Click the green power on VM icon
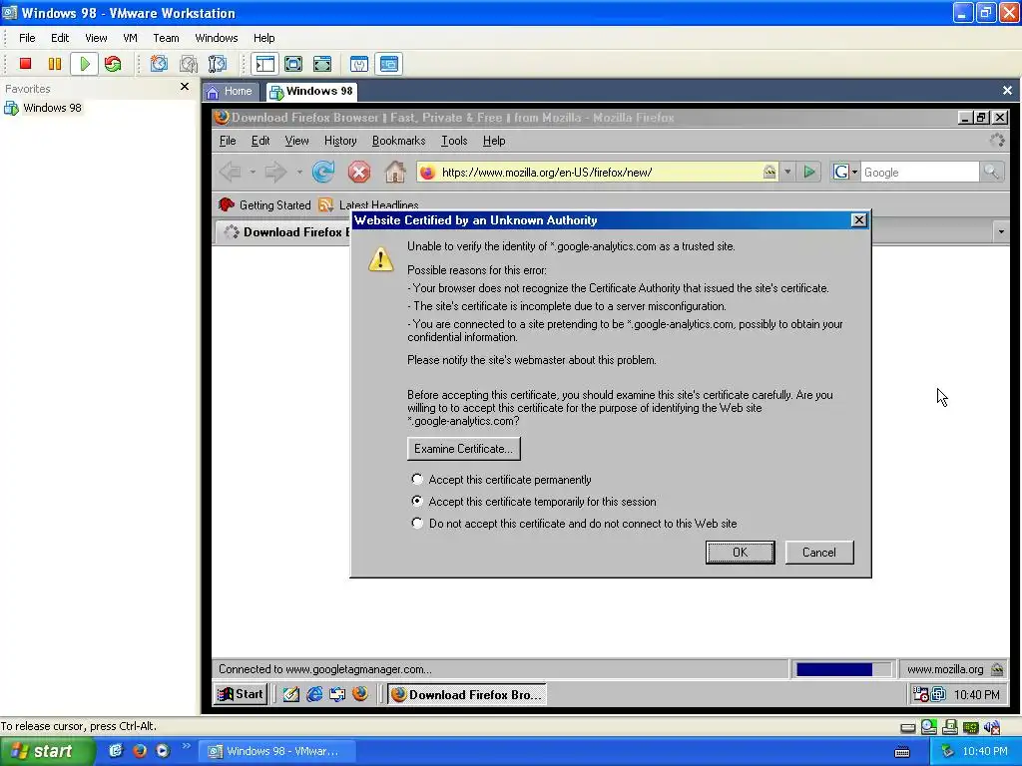This screenshot has height=766, width=1022. 85,64
